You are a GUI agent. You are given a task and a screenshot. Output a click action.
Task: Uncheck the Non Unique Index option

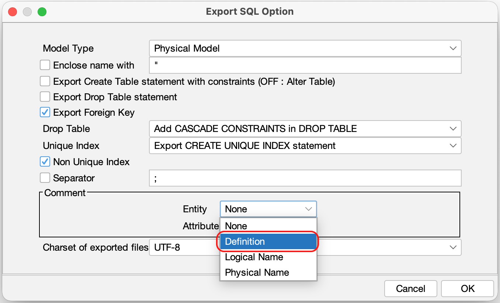[x=45, y=161]
